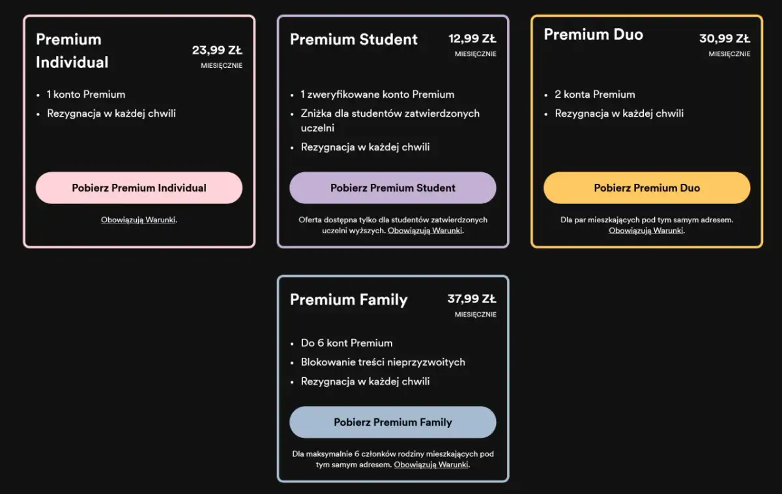782x494 pixels.
Task: Select the yellow Premium Duo card
Action: point(646,130)
